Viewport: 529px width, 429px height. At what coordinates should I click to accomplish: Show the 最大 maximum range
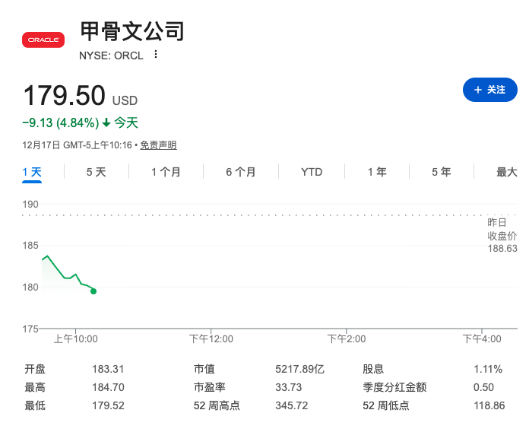[507, 172]
